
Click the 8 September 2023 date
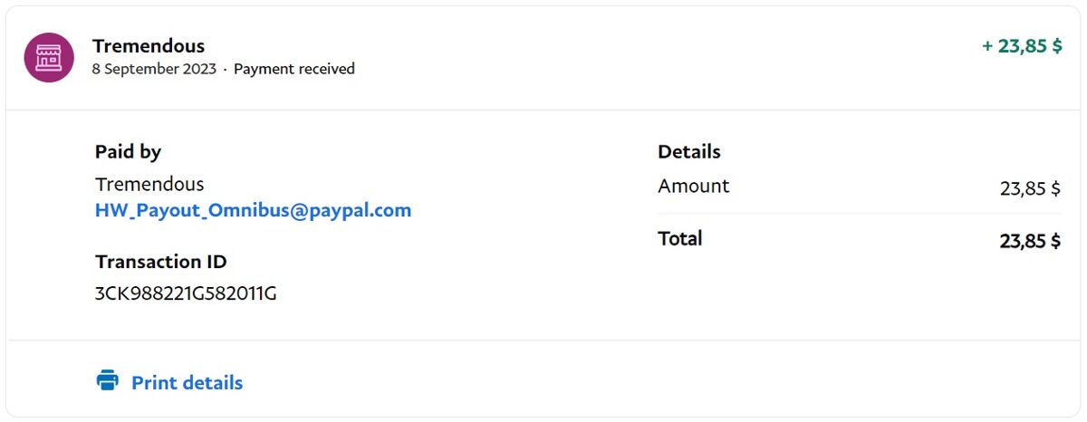[154, 69]
